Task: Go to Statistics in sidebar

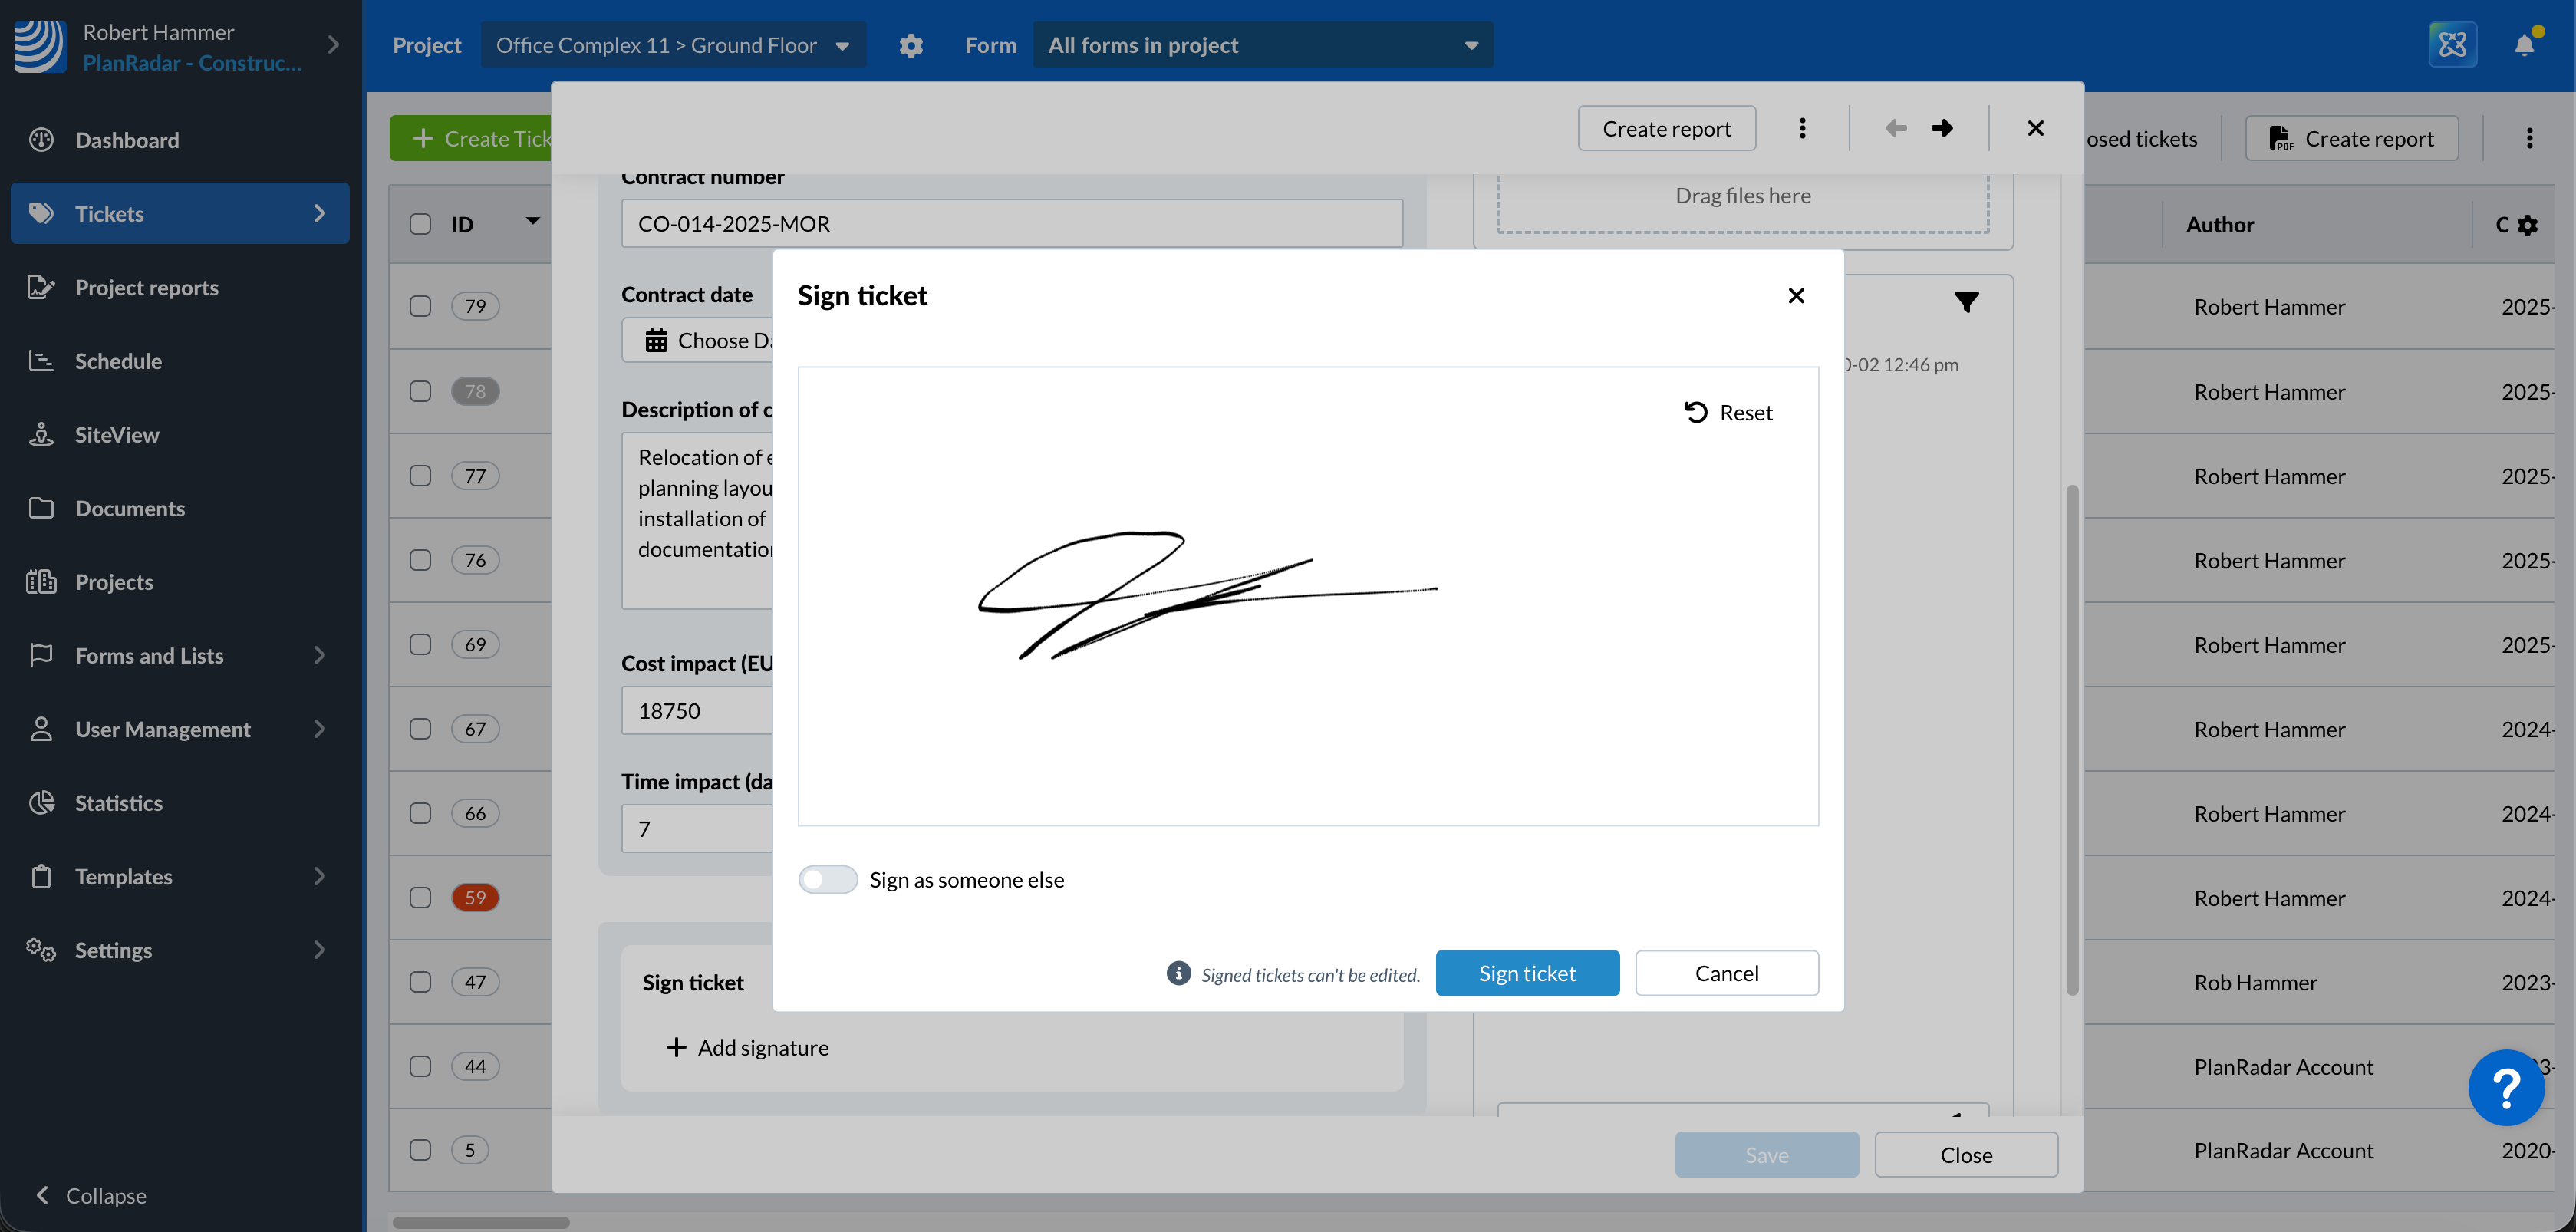Action: point(118,803)
